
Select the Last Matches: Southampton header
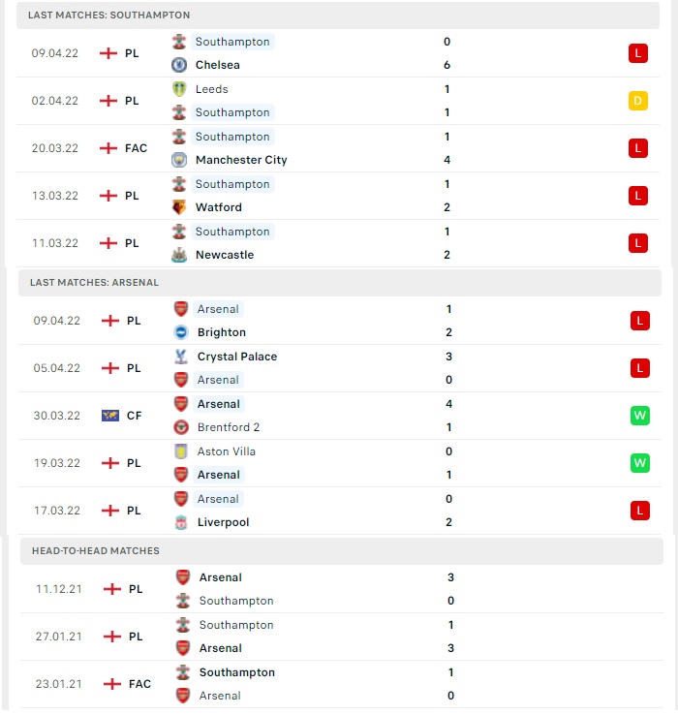(338, 16)
